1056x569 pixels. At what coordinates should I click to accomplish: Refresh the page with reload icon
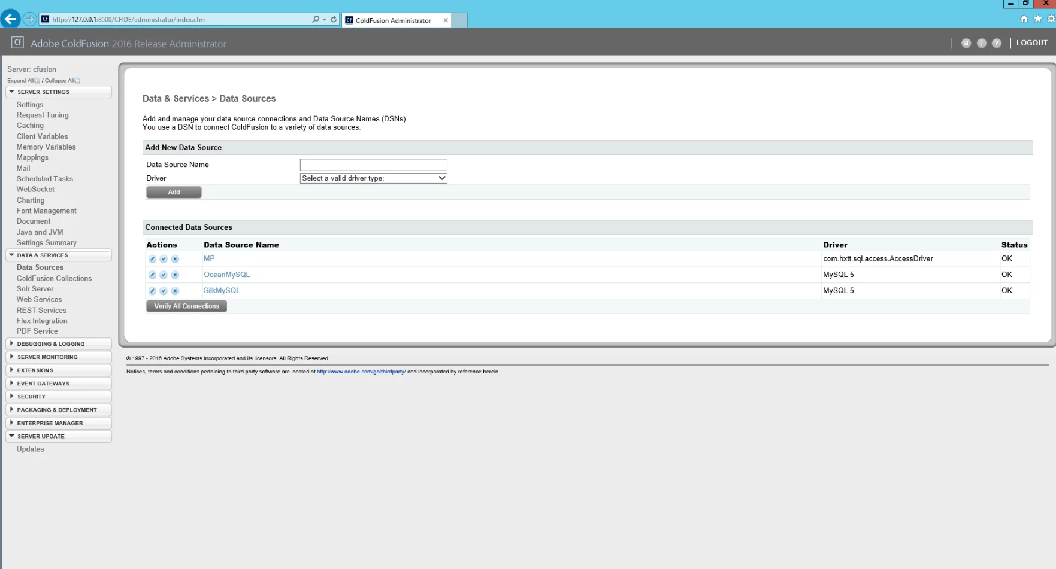coord(334,19)
